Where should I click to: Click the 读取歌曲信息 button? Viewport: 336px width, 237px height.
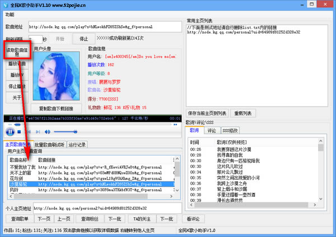16,51
